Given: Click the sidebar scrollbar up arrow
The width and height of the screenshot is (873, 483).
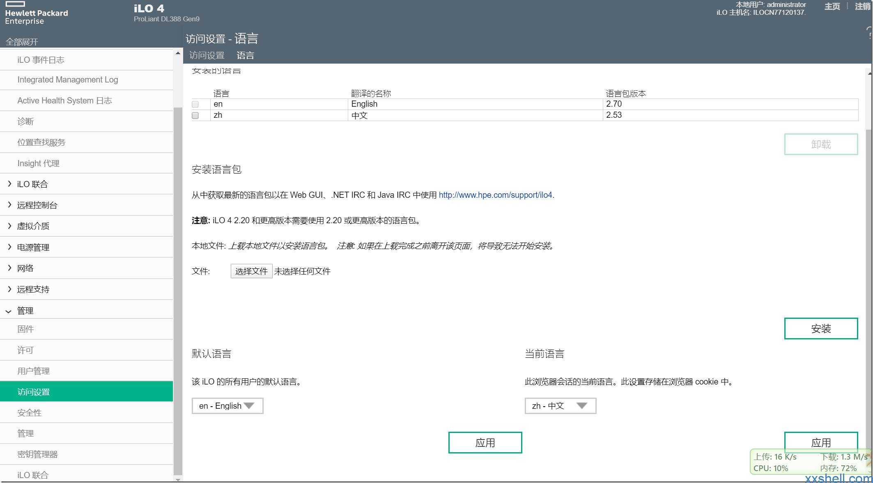Looking at the screenshot, I should [178, 53].
